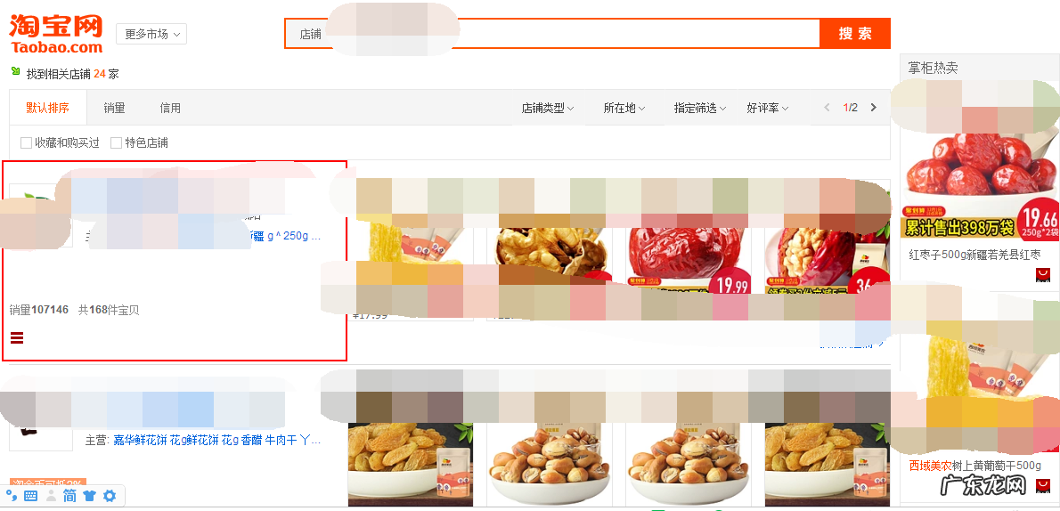Open the 店铺类型 filter dropdown
1060x511 pixels.
click(548, 108)
